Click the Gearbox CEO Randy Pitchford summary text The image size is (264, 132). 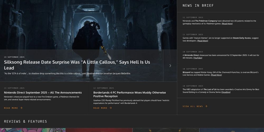coord(131,102)
